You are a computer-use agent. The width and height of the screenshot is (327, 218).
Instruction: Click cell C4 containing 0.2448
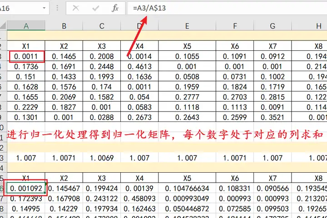point(102,66)
